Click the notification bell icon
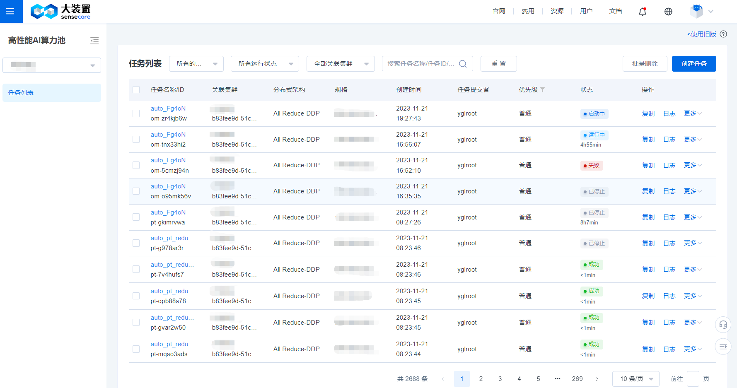Viewport: 737px width, 388px height. pyautogui.click(x=643, y=12)
